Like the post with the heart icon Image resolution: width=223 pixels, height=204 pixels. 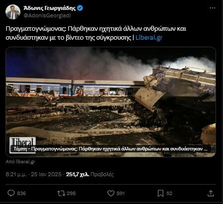(111, 193)
